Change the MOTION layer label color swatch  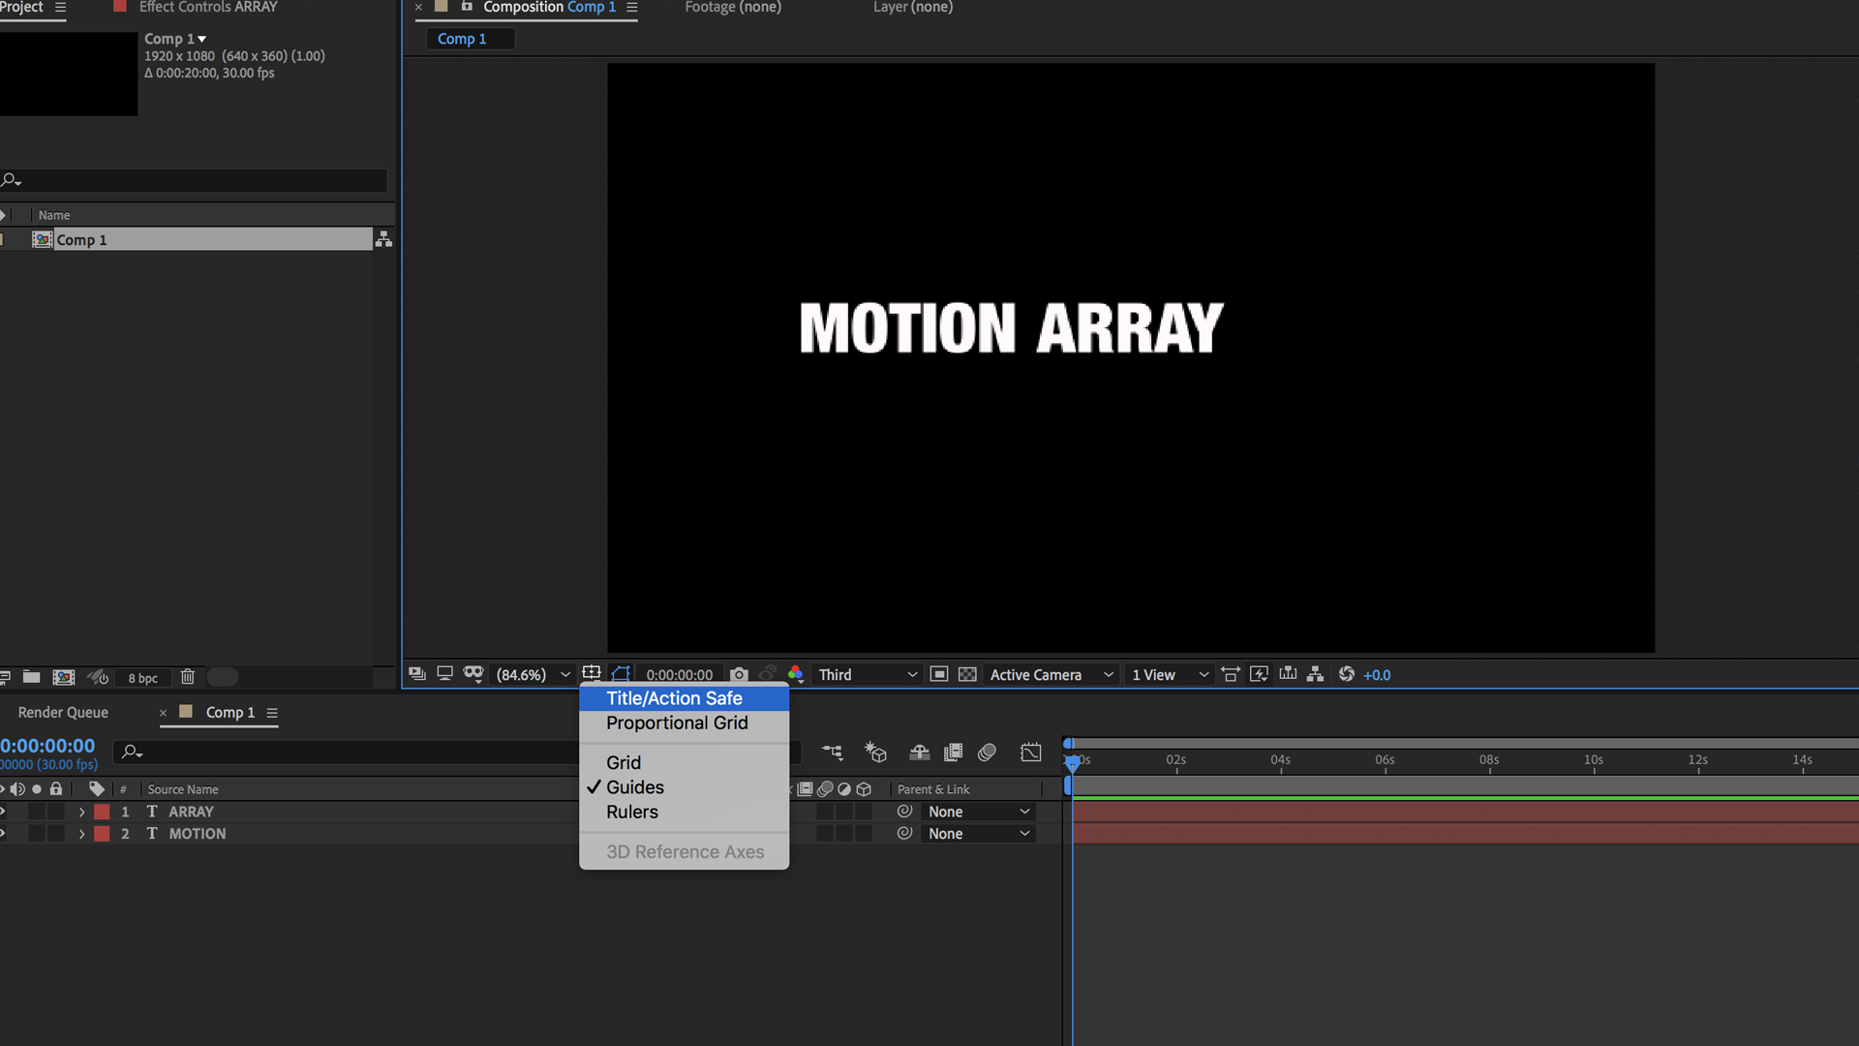tap(102, 833)
